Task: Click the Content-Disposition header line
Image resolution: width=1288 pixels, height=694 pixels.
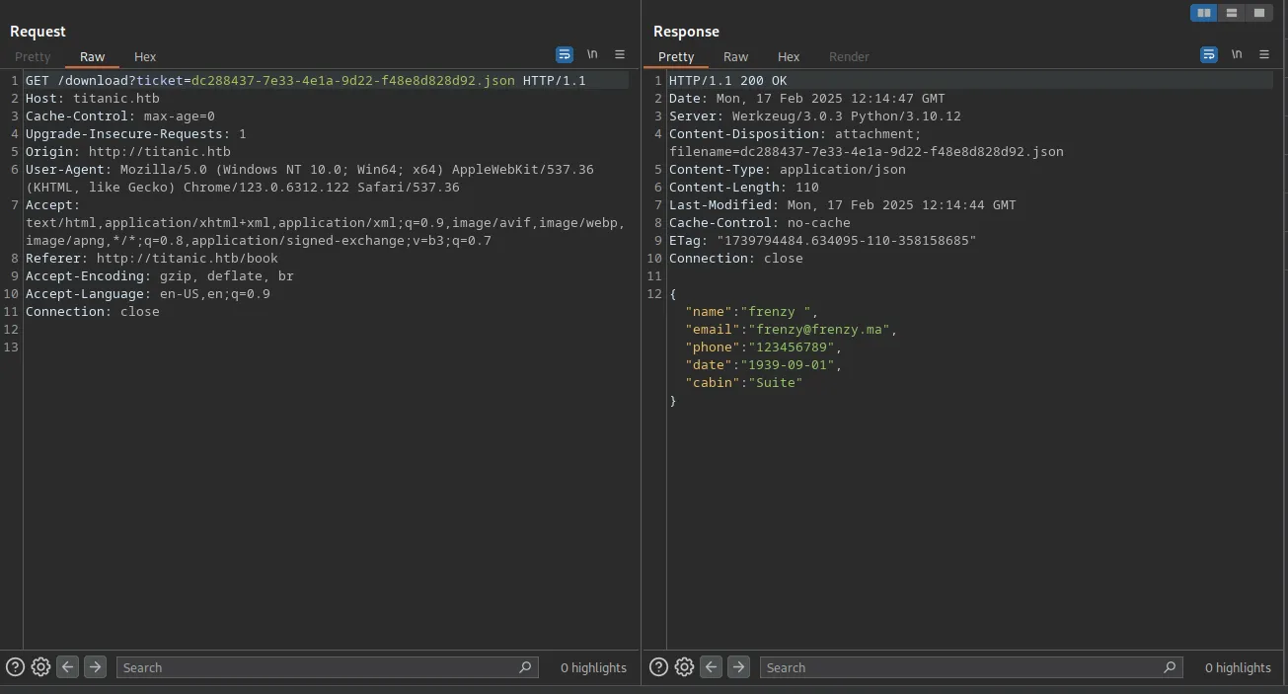Action: click(x=867, y=142)
